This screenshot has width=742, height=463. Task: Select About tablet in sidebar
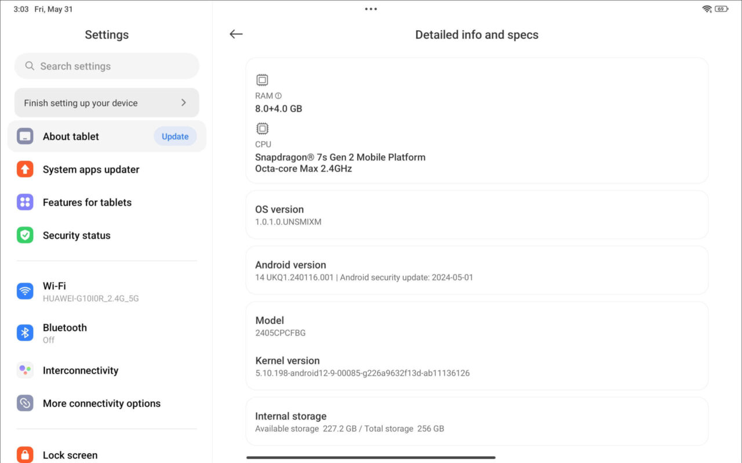coord(71,136)
